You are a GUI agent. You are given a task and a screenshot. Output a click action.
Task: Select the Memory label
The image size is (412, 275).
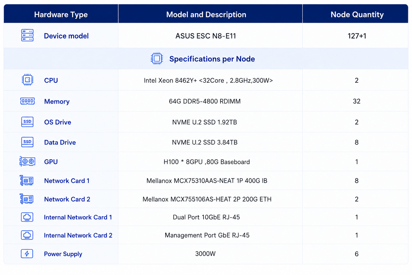57,102
